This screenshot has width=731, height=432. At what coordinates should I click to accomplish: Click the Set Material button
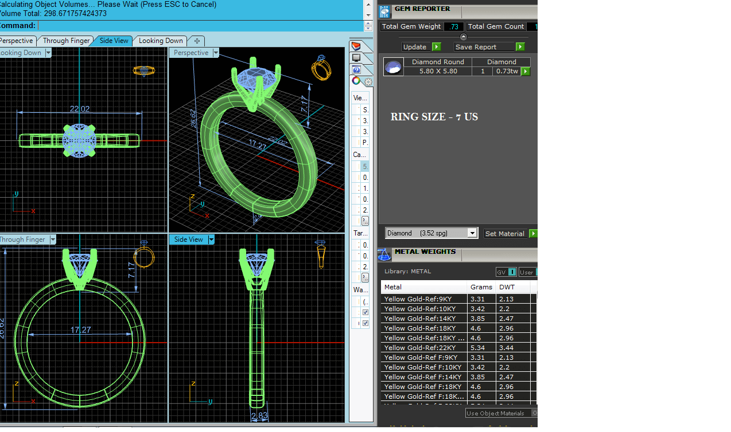coord(504,234)
